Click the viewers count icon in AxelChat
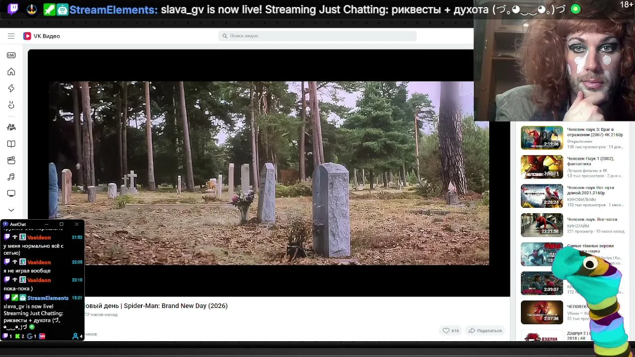635x357 pixels. point(75,336)
